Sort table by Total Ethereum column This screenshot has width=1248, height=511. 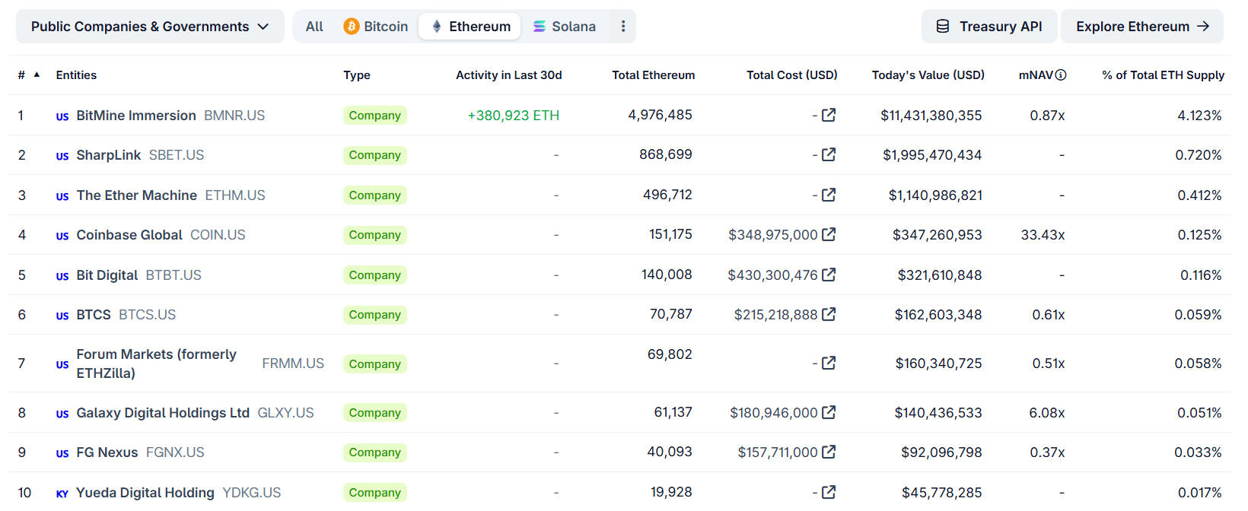[x=653, y=75]
